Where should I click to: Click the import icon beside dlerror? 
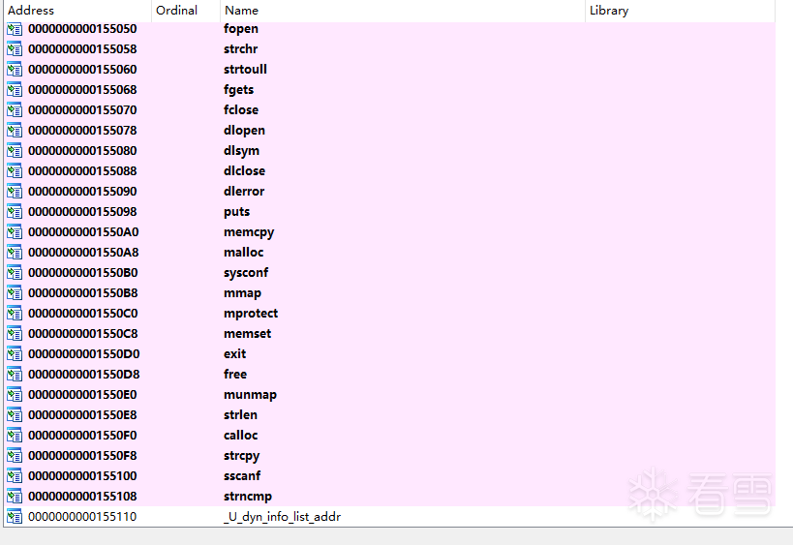pyautogui.click(x=15, y=192)
